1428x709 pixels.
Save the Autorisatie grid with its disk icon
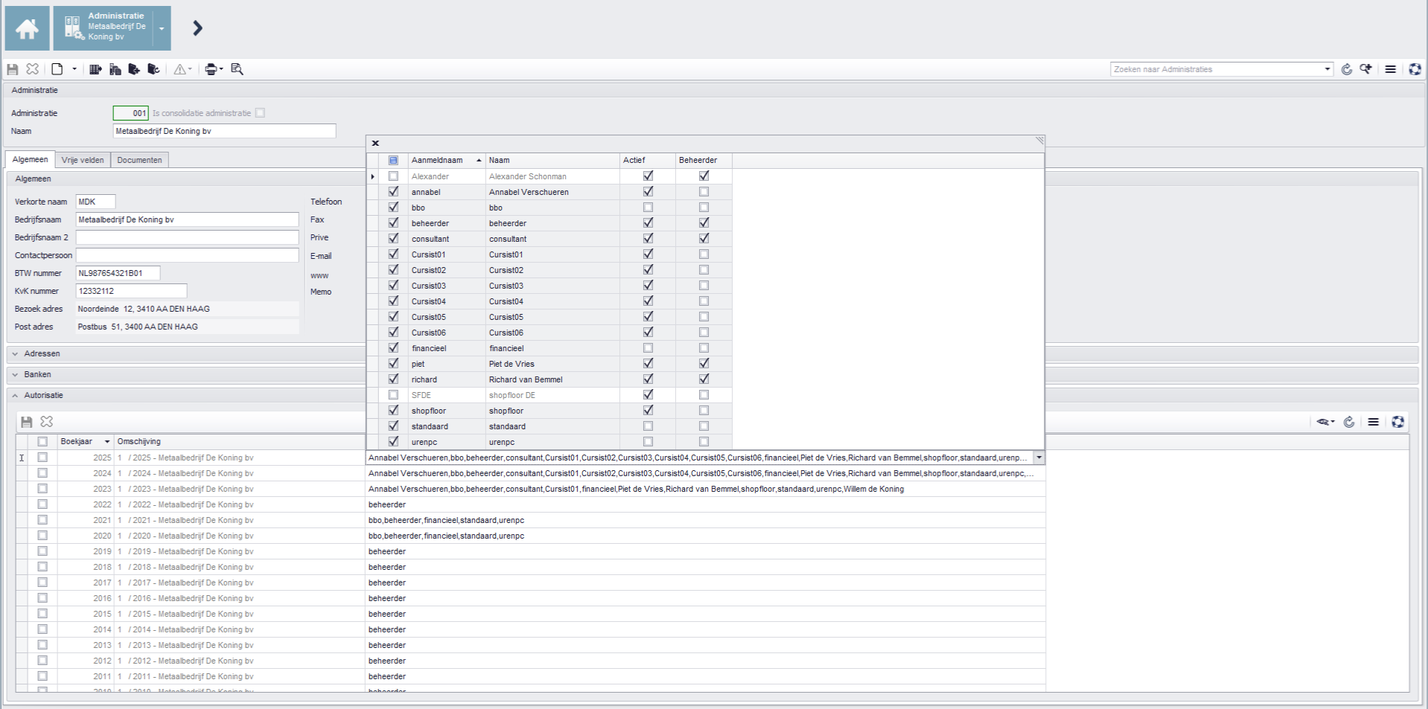tap(27, 422)
